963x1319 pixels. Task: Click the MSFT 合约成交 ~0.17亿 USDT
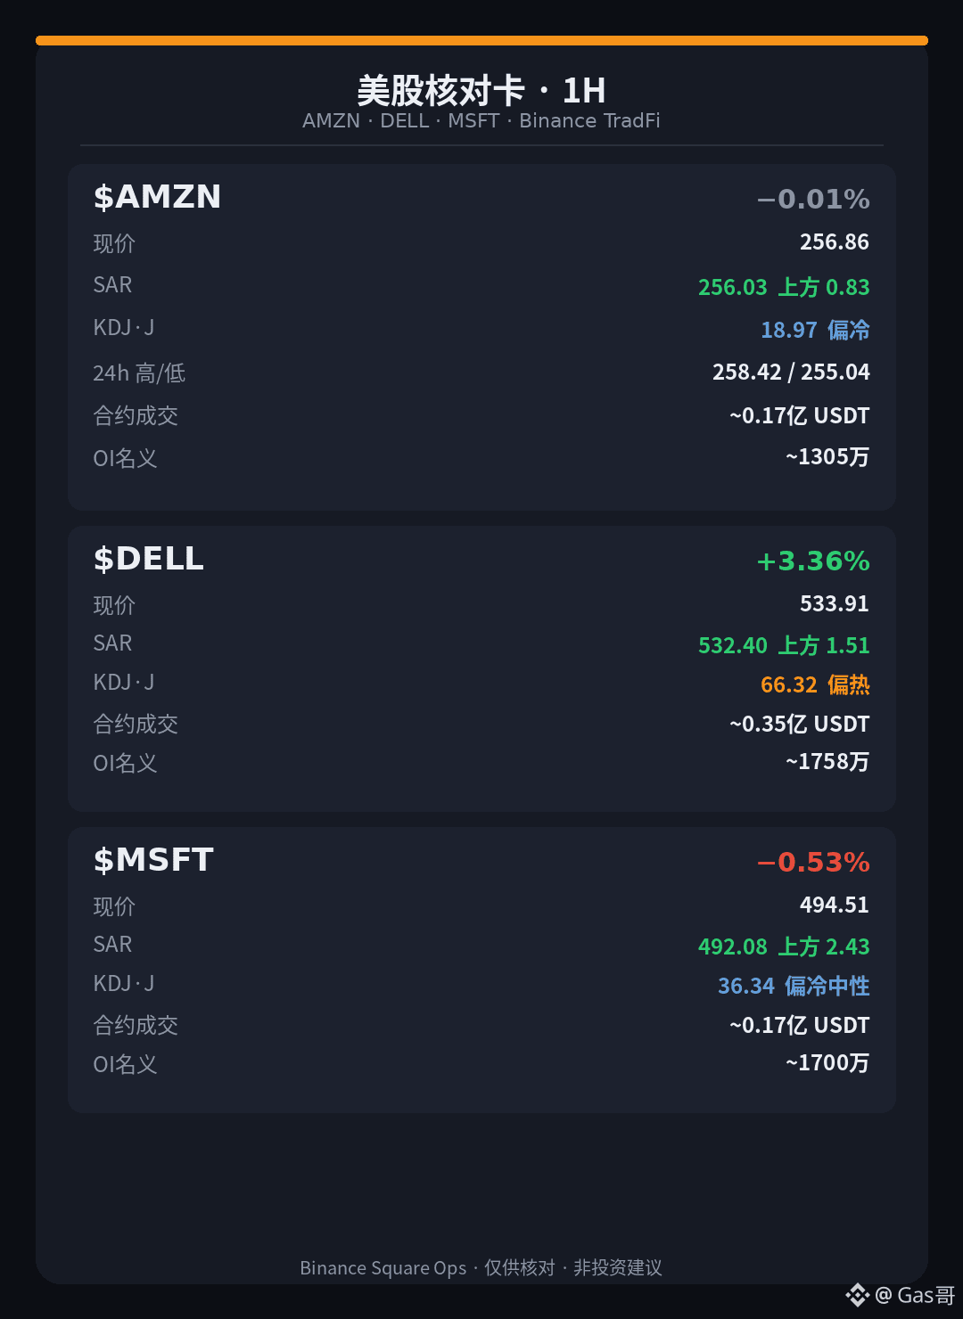coord(800,1026)
